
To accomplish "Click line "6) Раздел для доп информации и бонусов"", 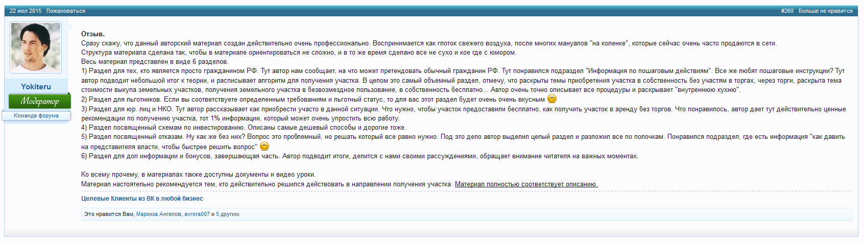I will click(x=359, y=156).
